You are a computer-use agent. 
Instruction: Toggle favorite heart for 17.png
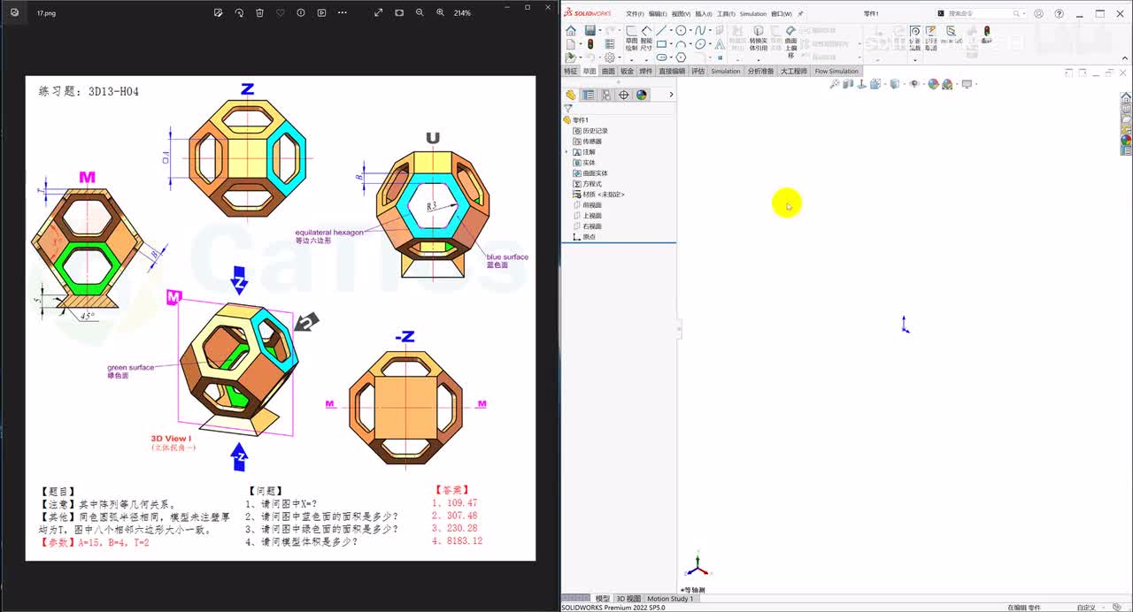(281, 13)
